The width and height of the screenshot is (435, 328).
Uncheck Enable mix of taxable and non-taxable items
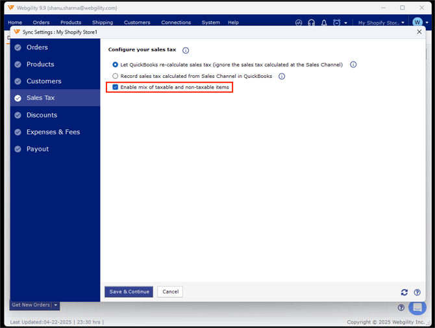(116, 87)
